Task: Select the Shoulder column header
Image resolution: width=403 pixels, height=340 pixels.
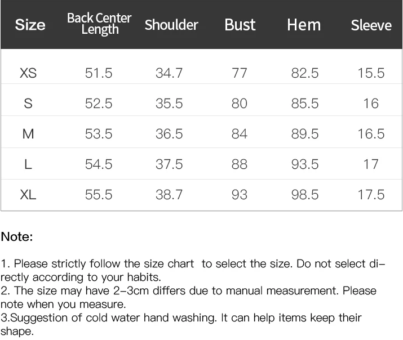Action: [x=171, y=25]
